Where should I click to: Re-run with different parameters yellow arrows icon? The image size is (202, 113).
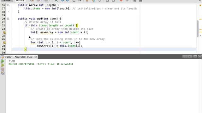[x=3, y=65]
